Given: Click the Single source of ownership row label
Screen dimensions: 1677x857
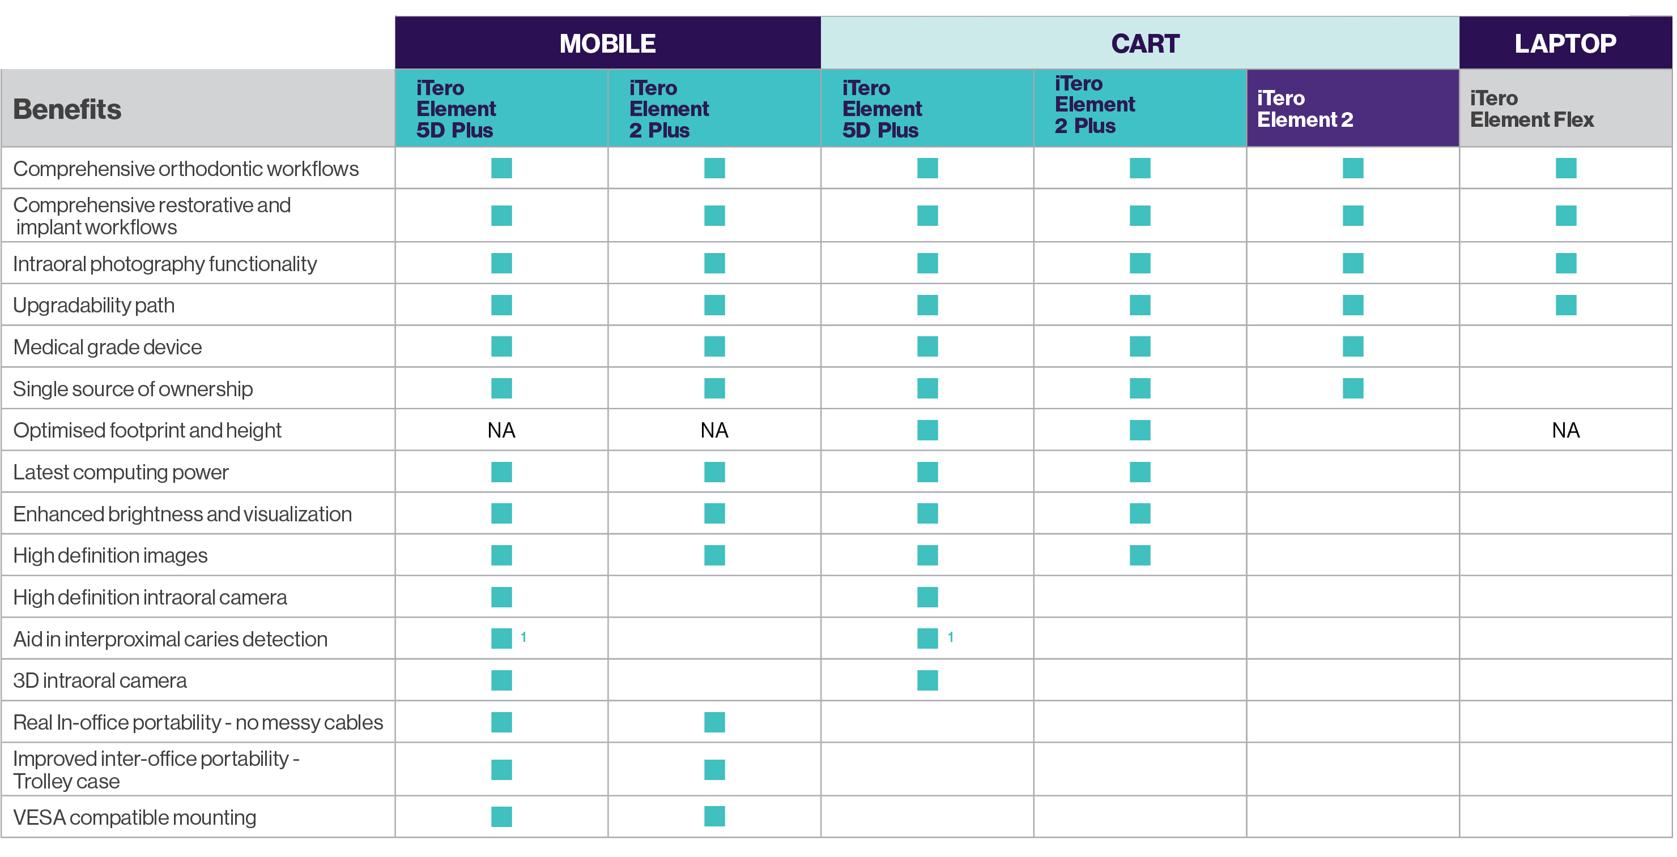Looking at the screenshot, I should [133, 389].
